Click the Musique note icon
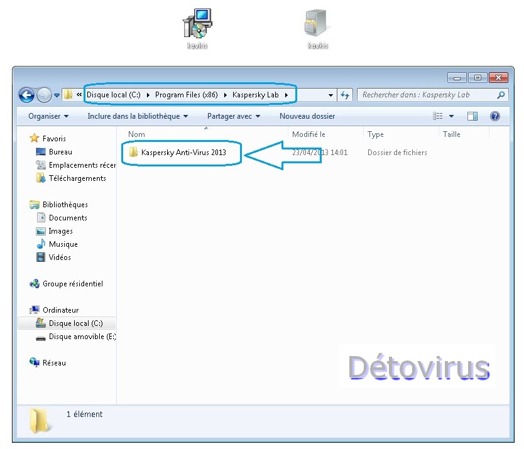The height and width of the screenshot is (449, 524). click(x=41, y=244)
